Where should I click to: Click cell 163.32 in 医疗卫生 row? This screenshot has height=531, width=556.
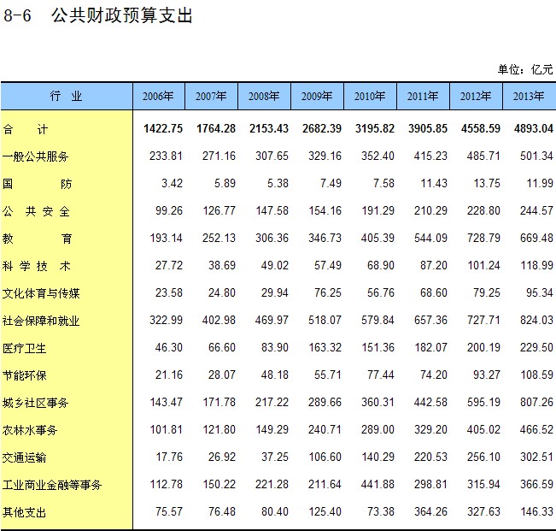[325, 347]
